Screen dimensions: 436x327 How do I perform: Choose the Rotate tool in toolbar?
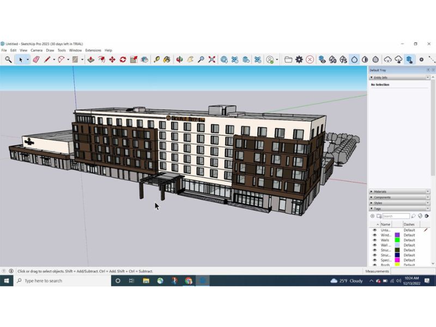coord(123,59)
